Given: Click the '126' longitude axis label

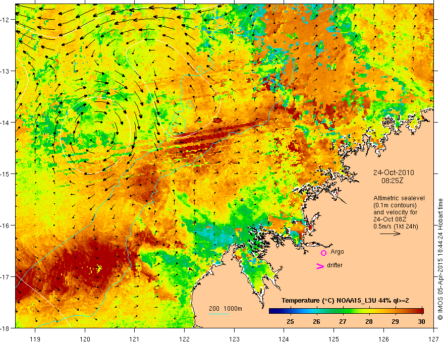Looking at the screenshot, I should 383,339.
